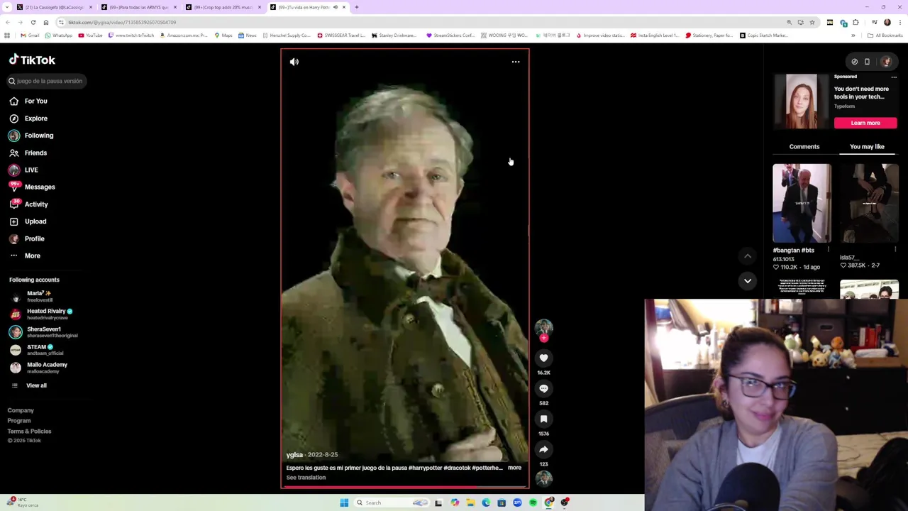Open a new browser tab

pyautogui.click(x=357, y=7)
